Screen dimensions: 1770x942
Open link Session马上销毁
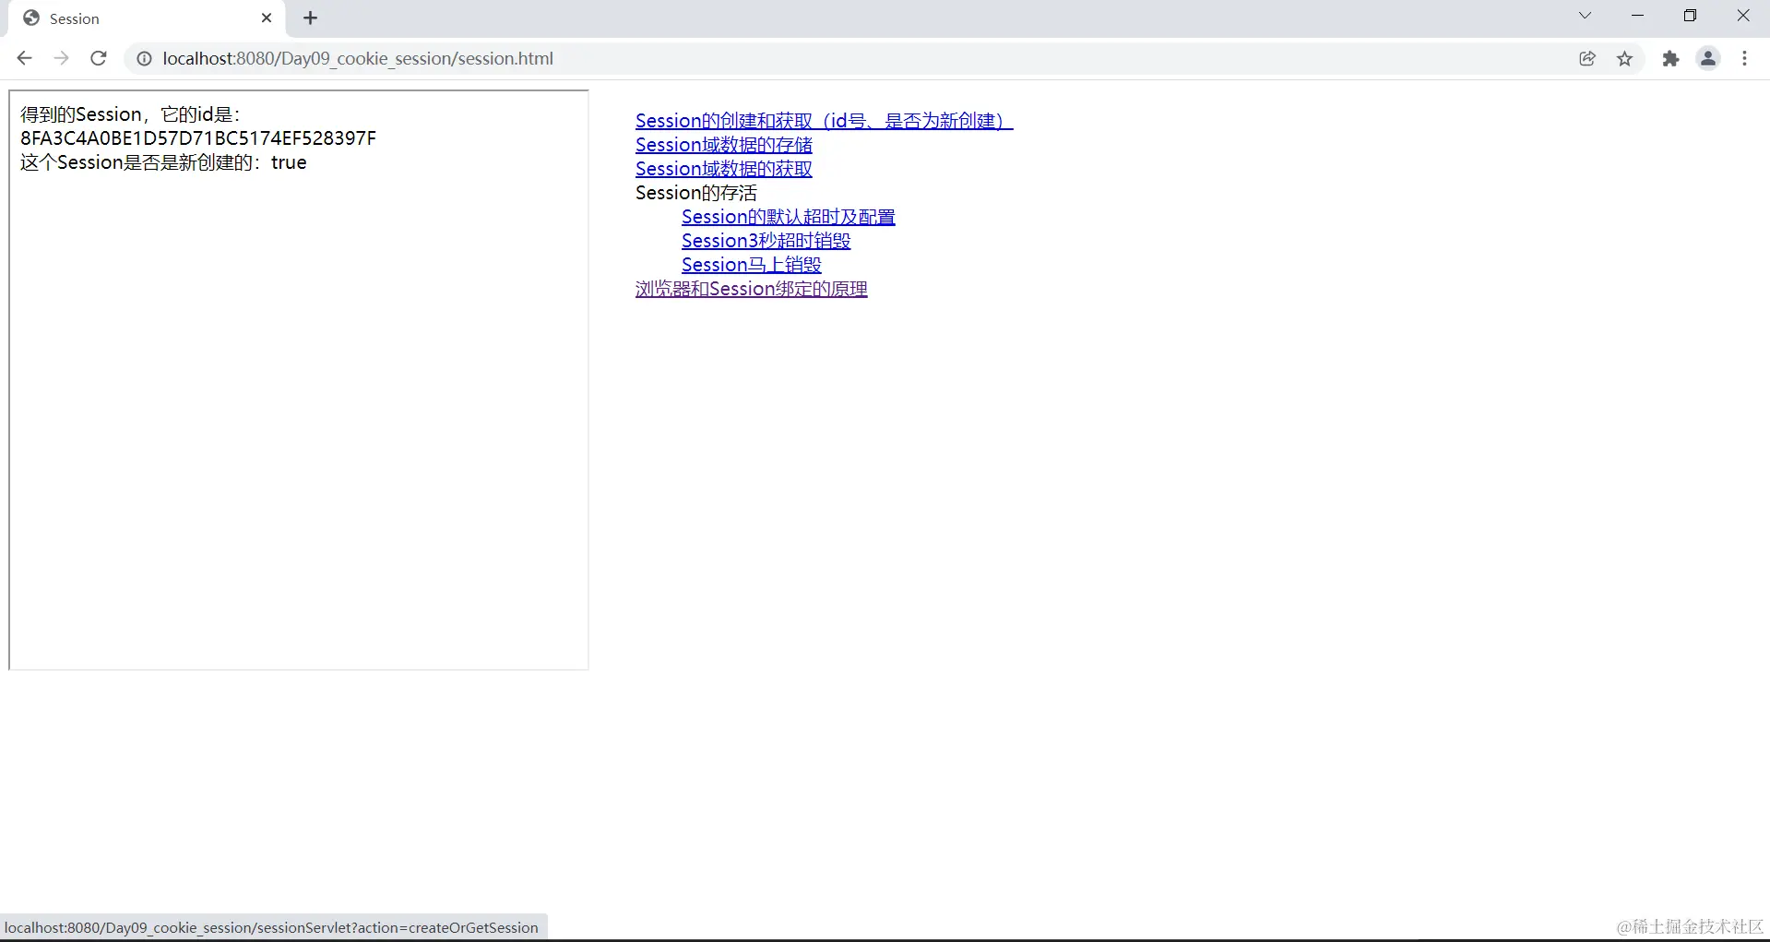(x=752, y=265)
